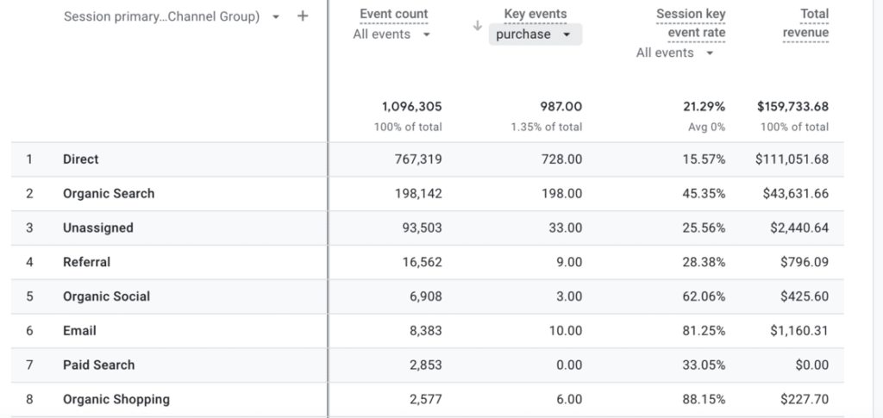
Task: Click the Key events column header
Action: [x=535, y=15]
